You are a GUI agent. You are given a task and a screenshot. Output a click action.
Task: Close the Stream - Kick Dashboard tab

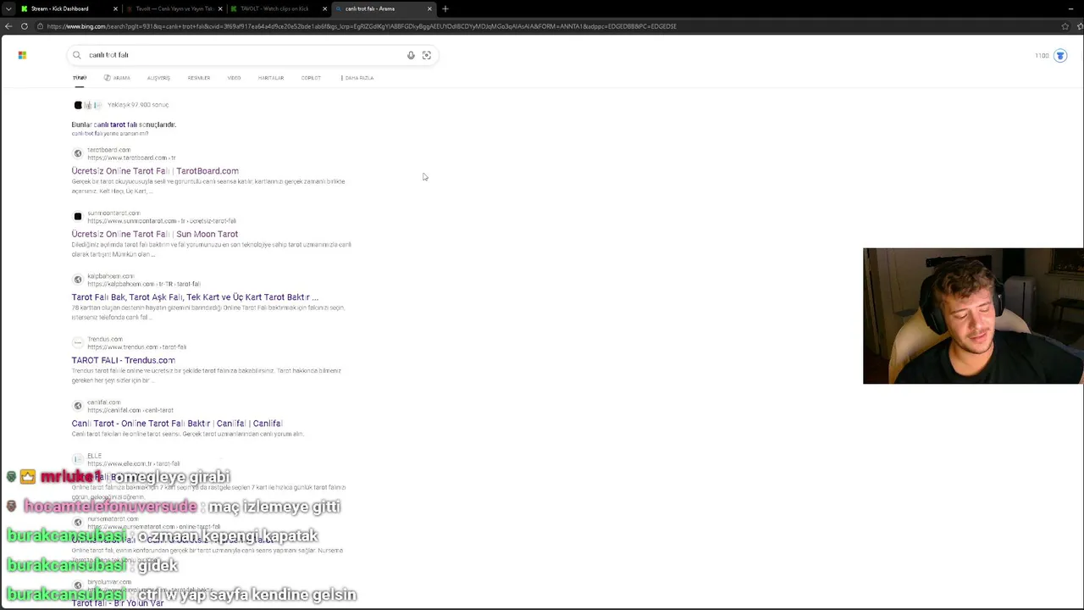(x=115, y=8)
